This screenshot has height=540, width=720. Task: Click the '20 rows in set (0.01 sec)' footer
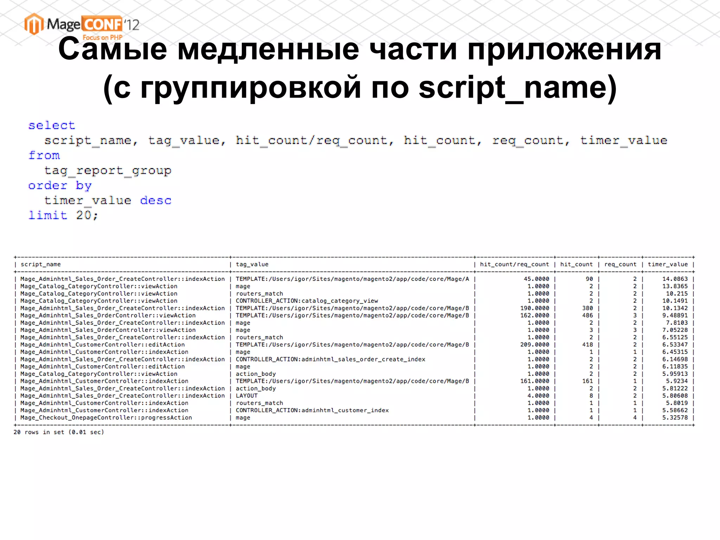coord(59,432)
